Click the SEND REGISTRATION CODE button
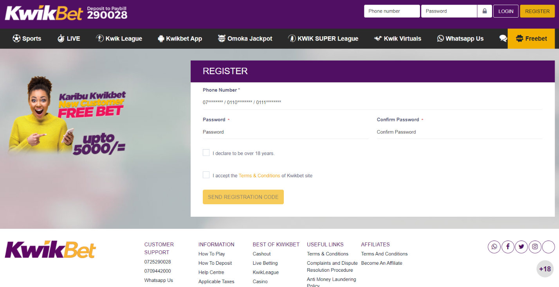 point(243,197)
